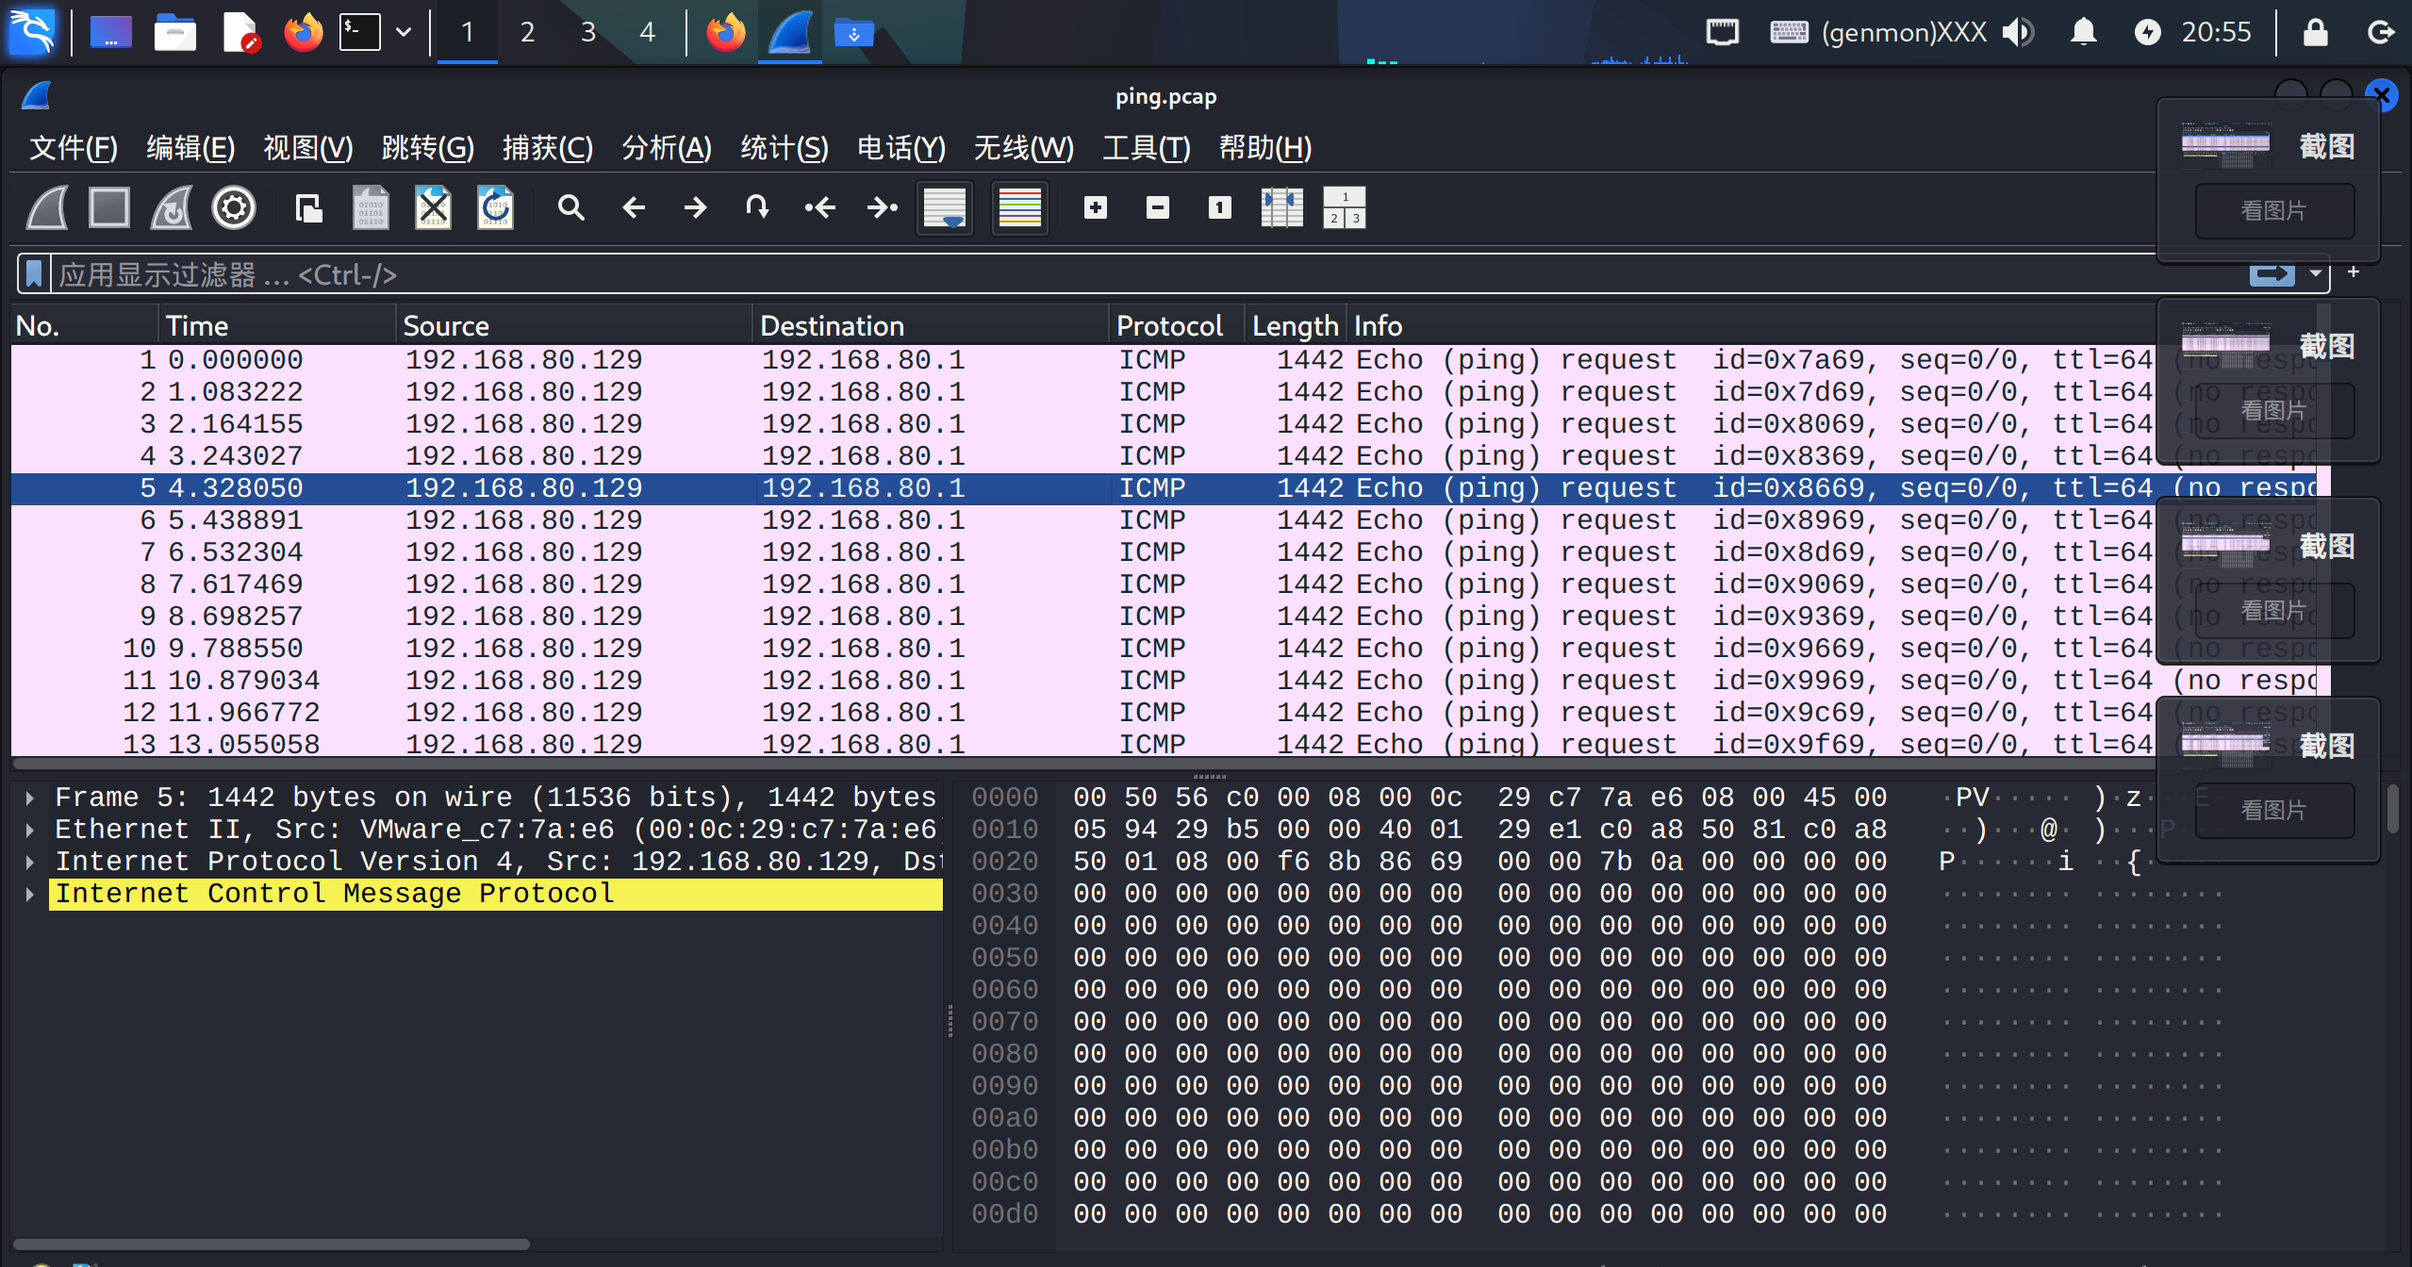Open the 分析(A) menu
Image resolution: width=2412 pixels, height=1267 pixels.
point(666,148)
